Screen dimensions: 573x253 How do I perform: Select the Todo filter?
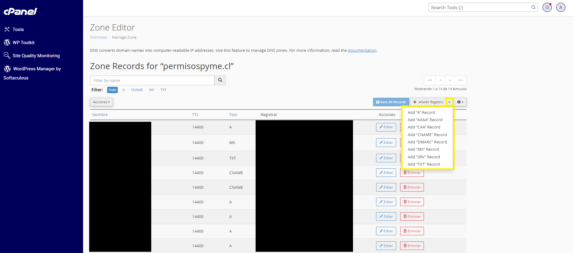[x=112, y=90]
